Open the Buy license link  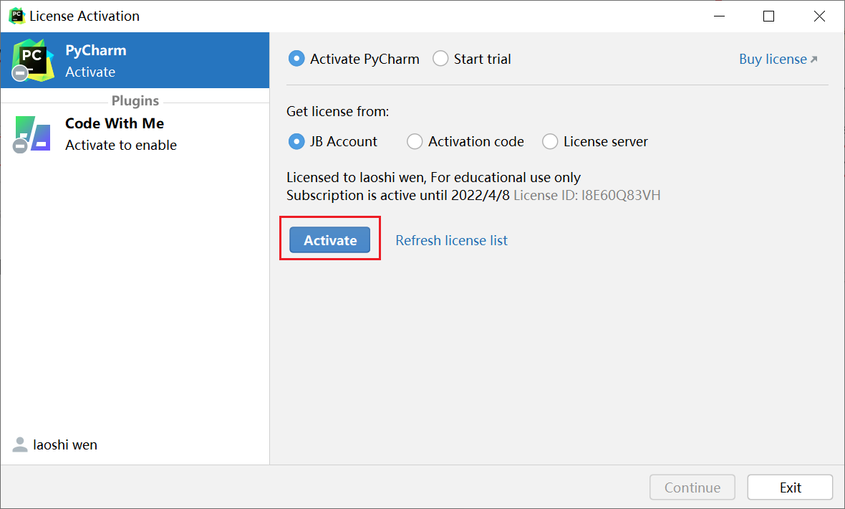tap(778, 59)
